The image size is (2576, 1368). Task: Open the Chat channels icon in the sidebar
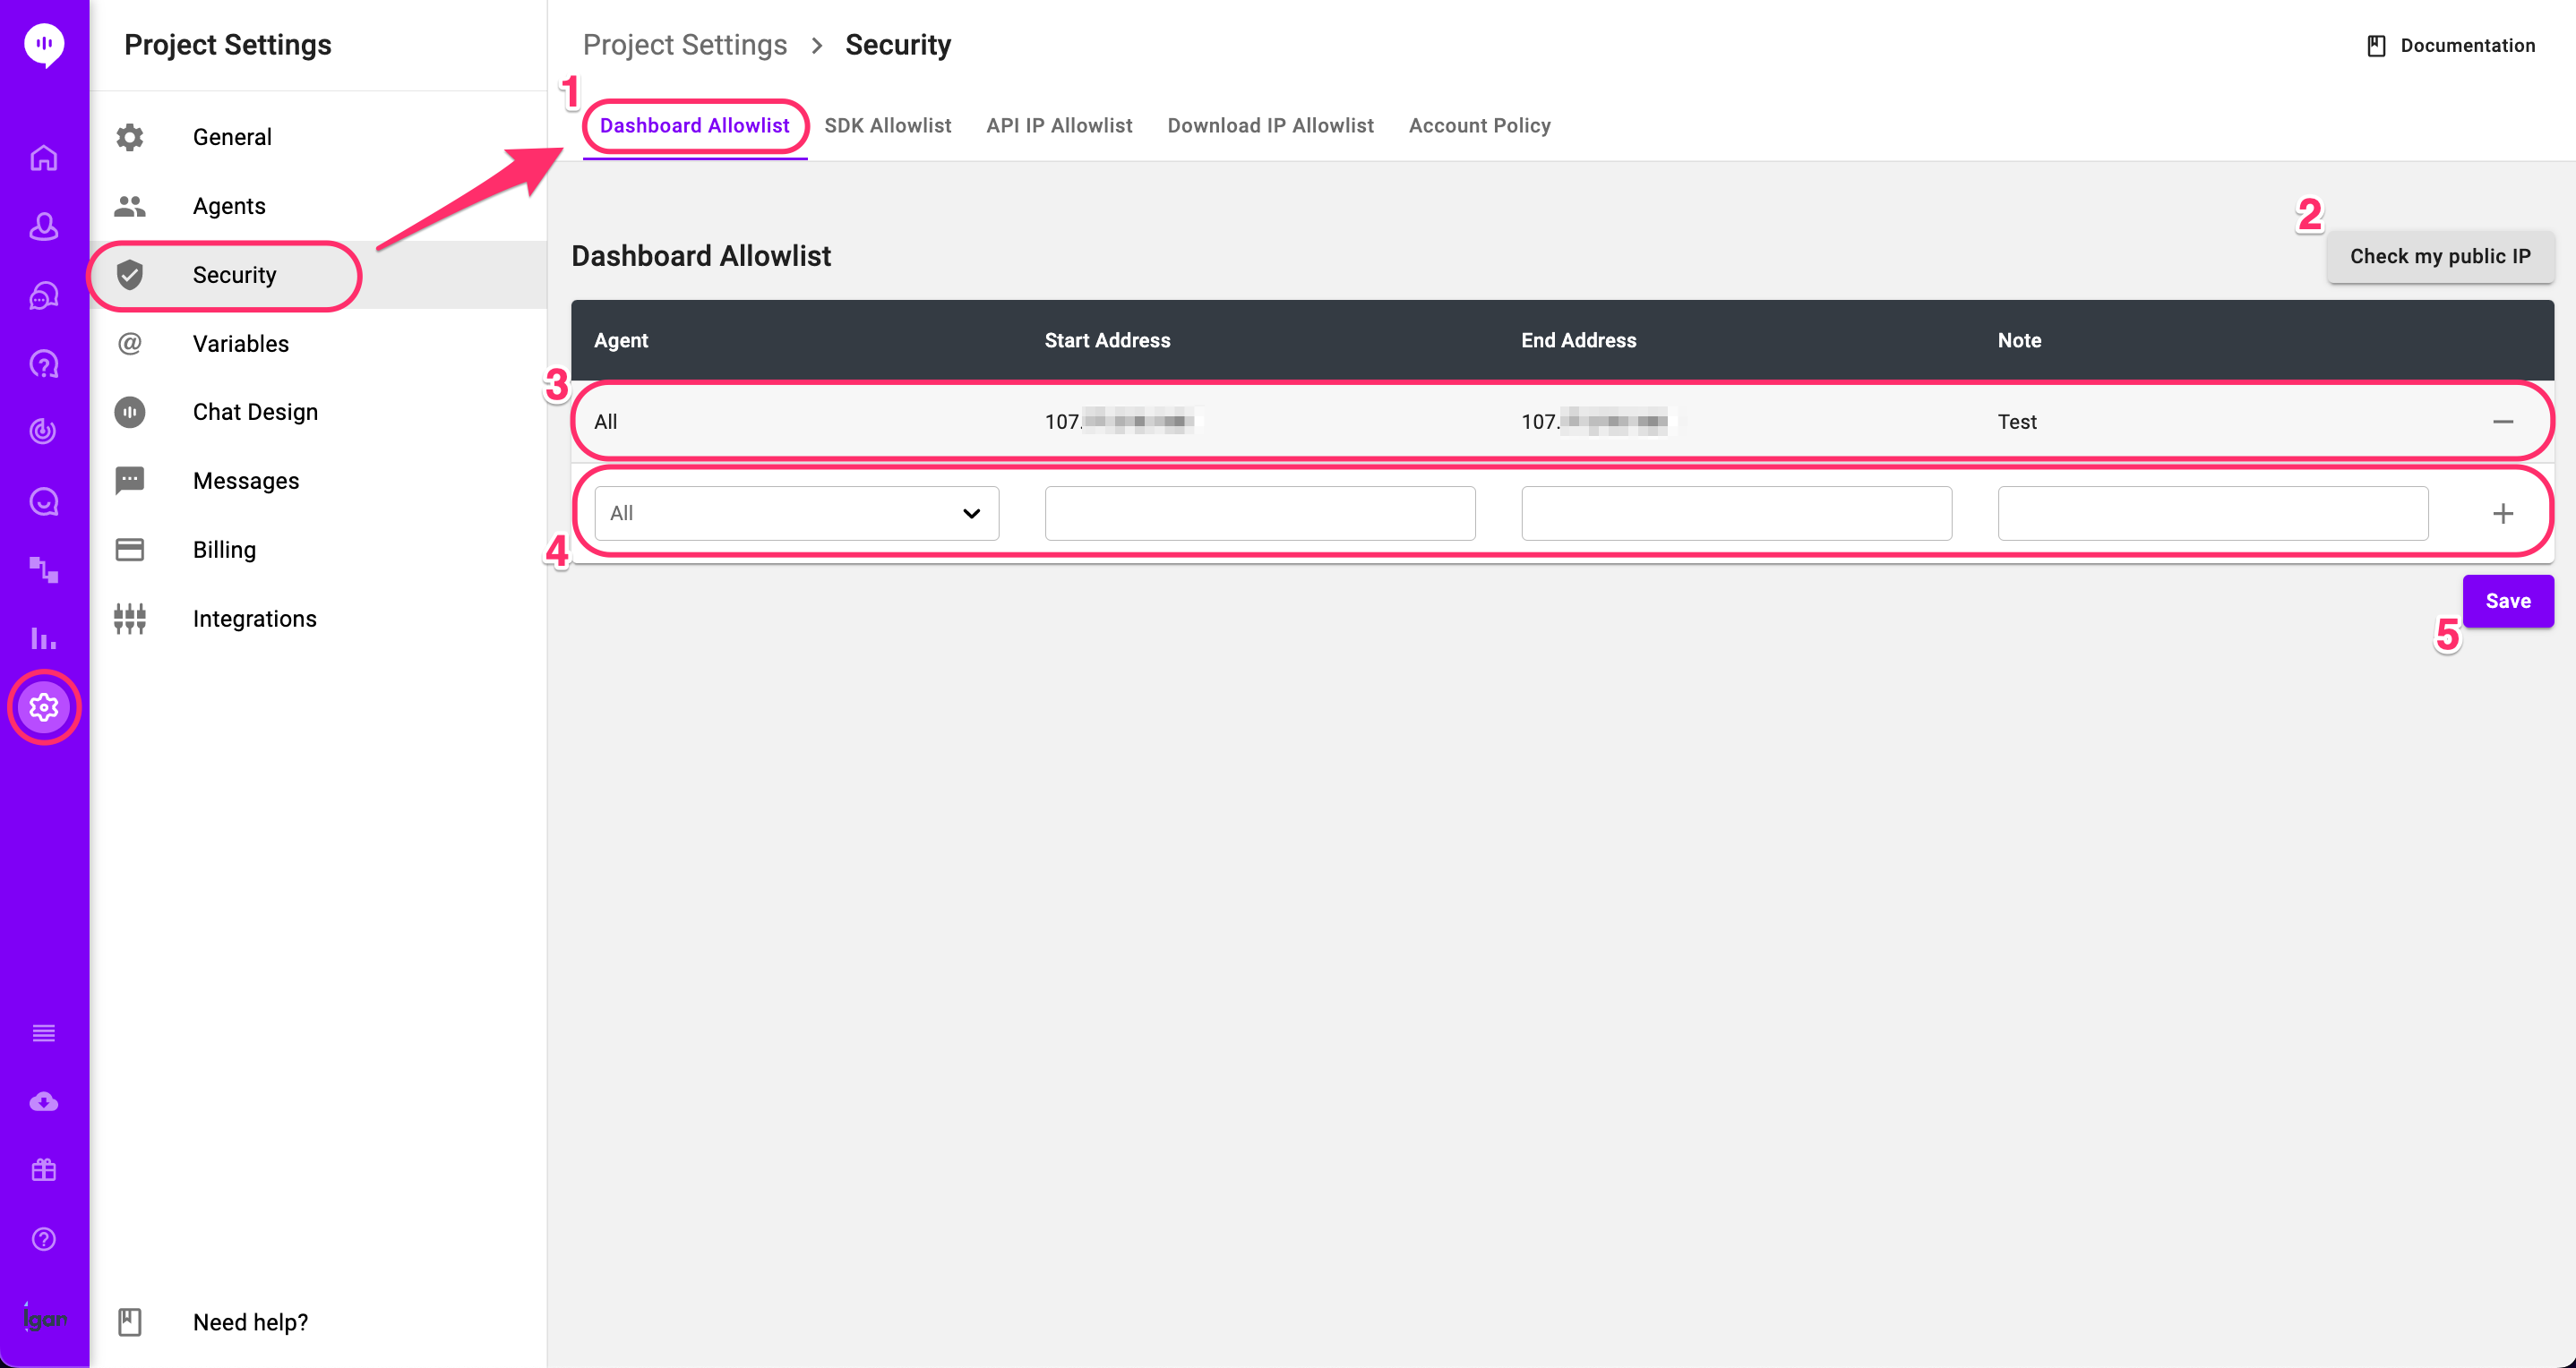click(x=44, y=295)
